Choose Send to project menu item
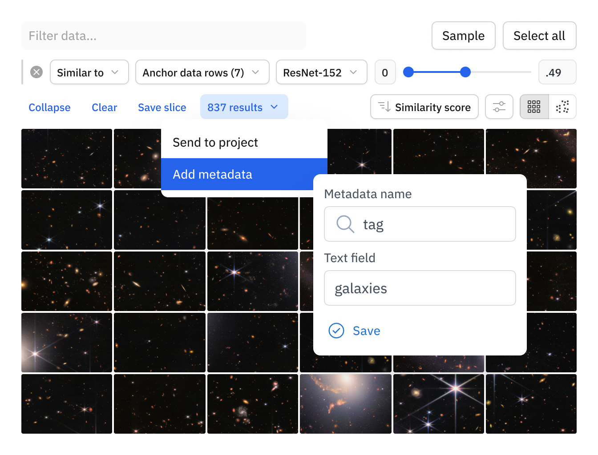Screen dimensions: 598x455 point(244,142)
